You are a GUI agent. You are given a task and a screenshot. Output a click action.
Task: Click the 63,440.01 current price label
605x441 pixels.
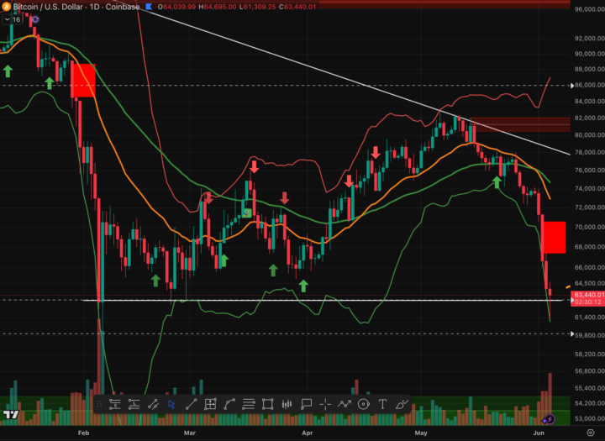pos(587,295)
